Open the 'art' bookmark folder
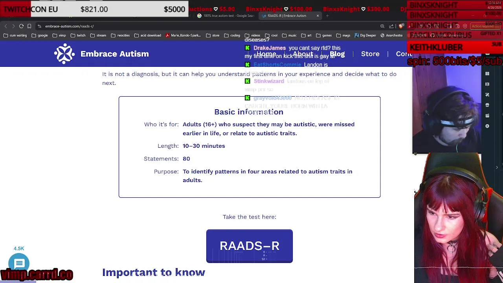Viewport: 503px width, 283px height. pyautogui.click(x=306, y=35)
